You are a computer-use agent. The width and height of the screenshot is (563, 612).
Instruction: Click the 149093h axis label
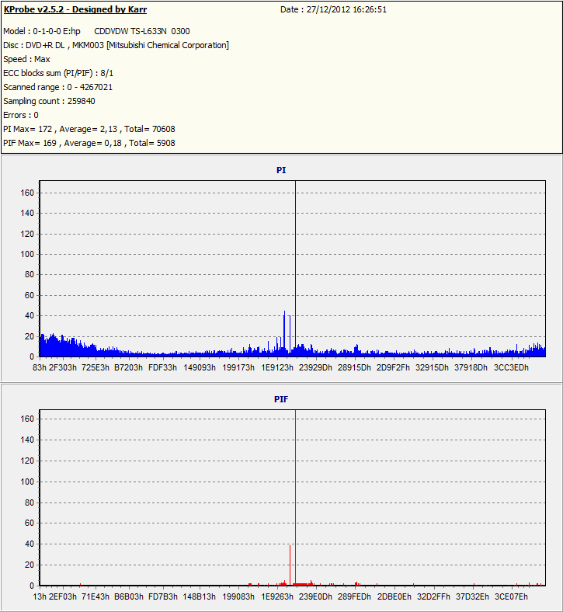tap(200, 367)
